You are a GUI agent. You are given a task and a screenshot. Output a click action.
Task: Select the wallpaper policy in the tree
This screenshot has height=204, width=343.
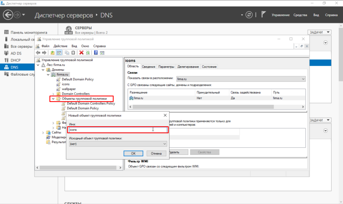pos(69,89)
